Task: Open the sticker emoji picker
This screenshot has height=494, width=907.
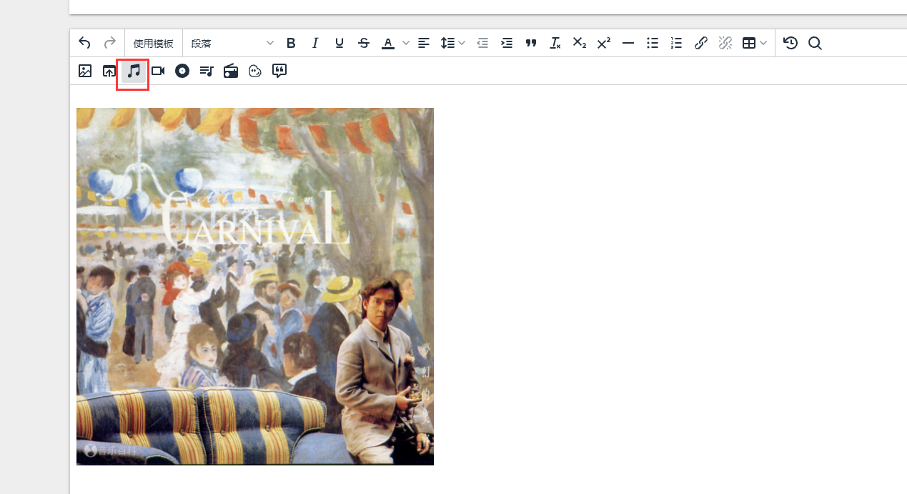Action: 255,71
